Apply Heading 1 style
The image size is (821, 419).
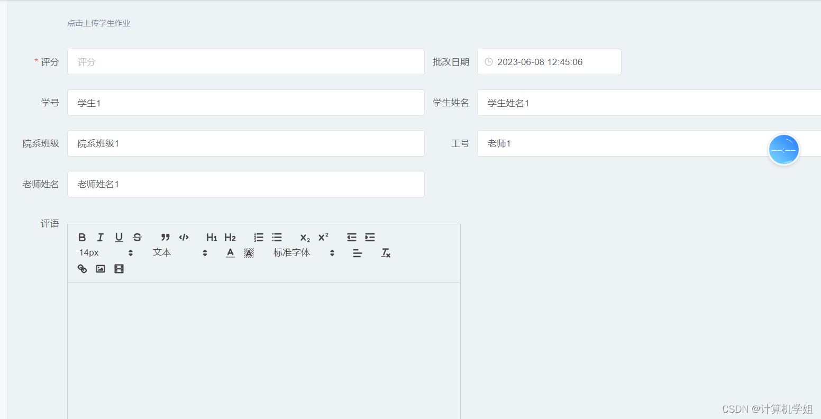[x=212, y=238]
